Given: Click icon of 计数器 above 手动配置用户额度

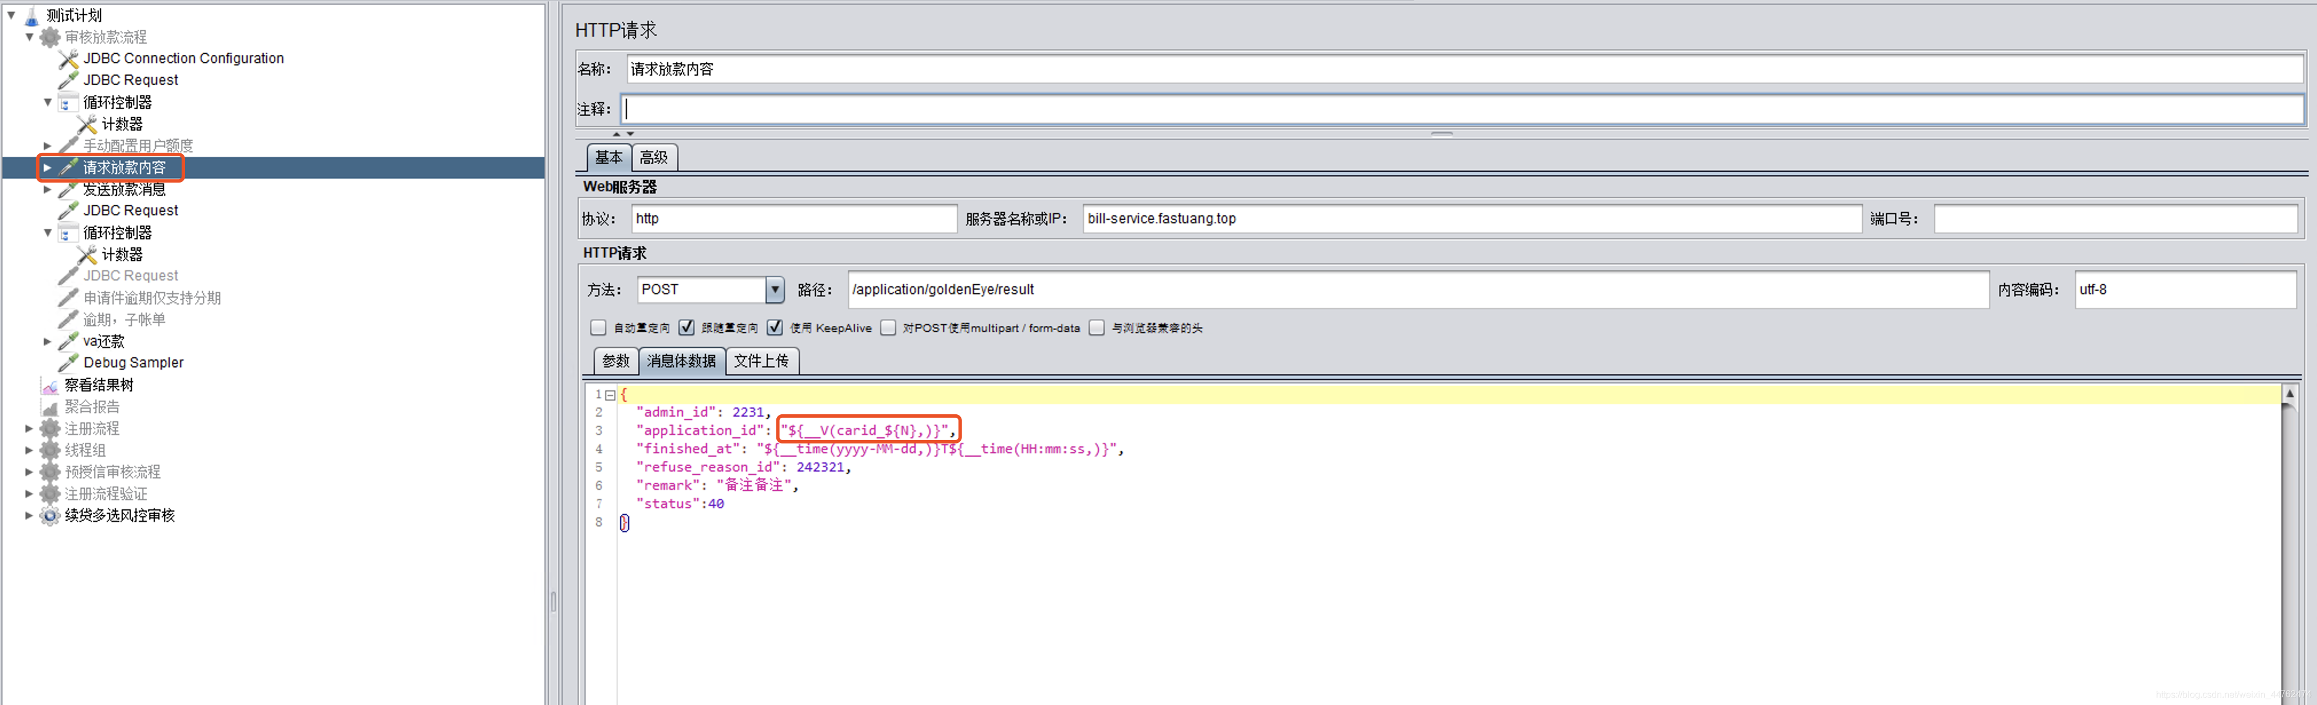Looking at the screenshot, I should [87, 124].
